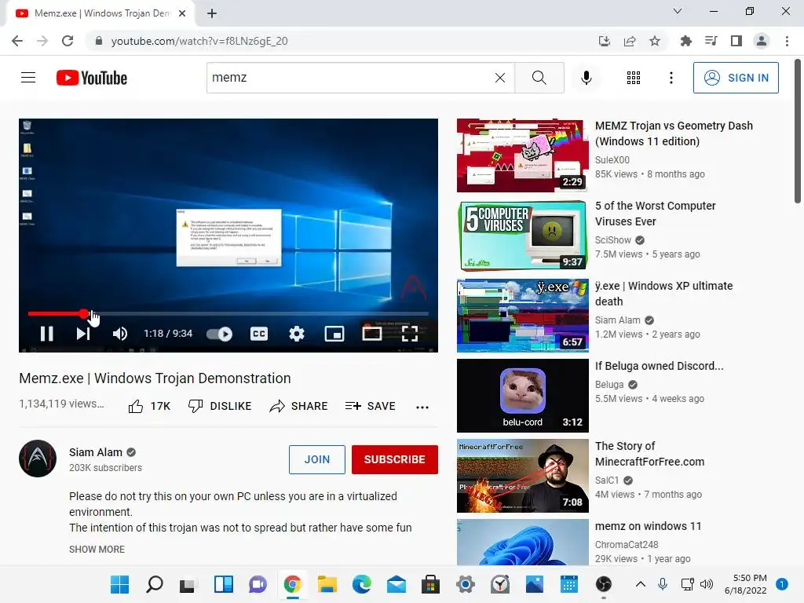Go back in browser

17,41
